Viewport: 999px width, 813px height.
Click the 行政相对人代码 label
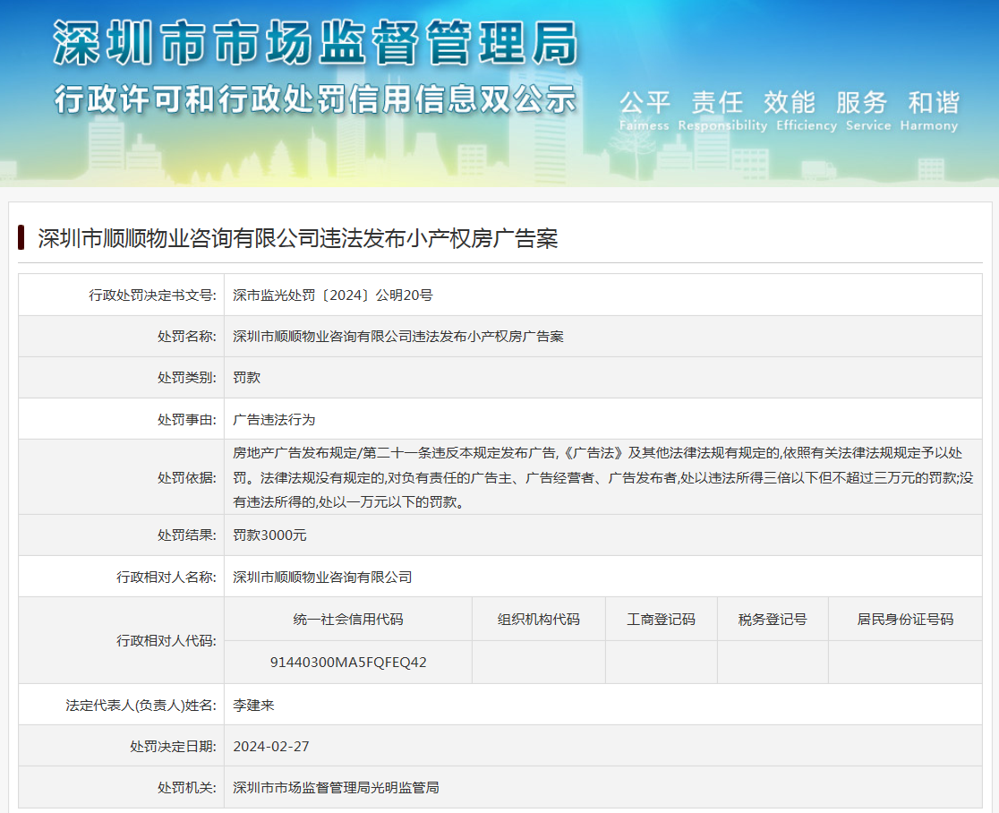click(x=166, y=641)
